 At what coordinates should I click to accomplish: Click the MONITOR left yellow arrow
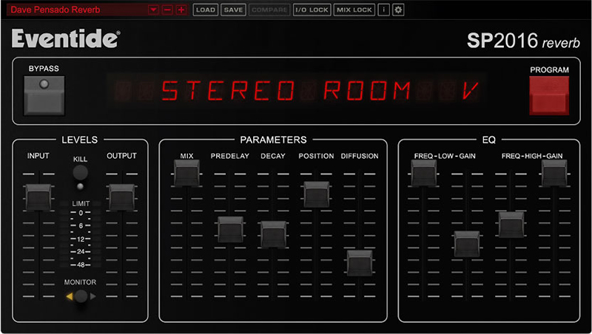click(69, 296)
